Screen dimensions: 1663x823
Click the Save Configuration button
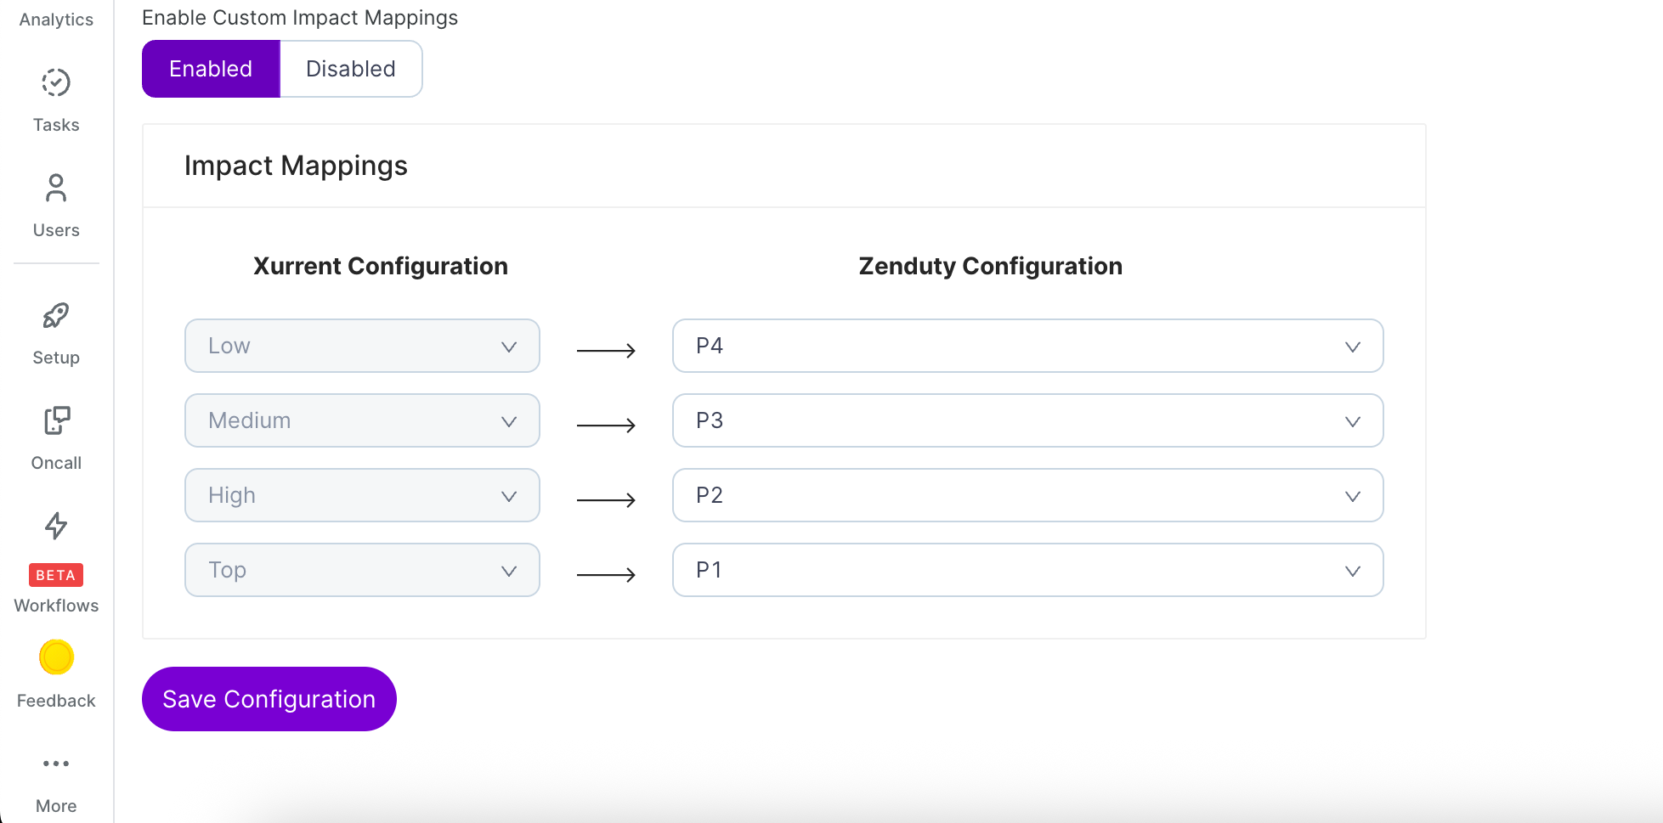pyautogui.click(x=269, y=699)
